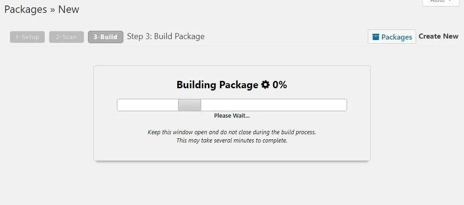Screen dimensions: 464x205
Task: Click the spinning gear icon
Action: tap(265, 85)
